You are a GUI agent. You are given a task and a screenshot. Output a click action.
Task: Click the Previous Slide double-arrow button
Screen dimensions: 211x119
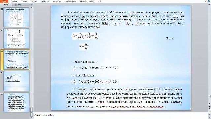coord(210,106)
